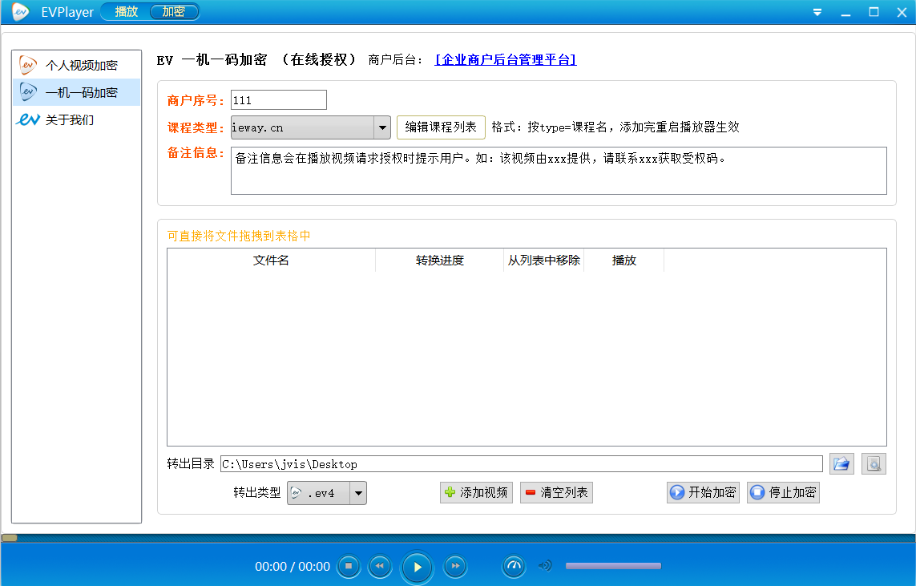Browse output folder with folder icon

pos(841,463)
